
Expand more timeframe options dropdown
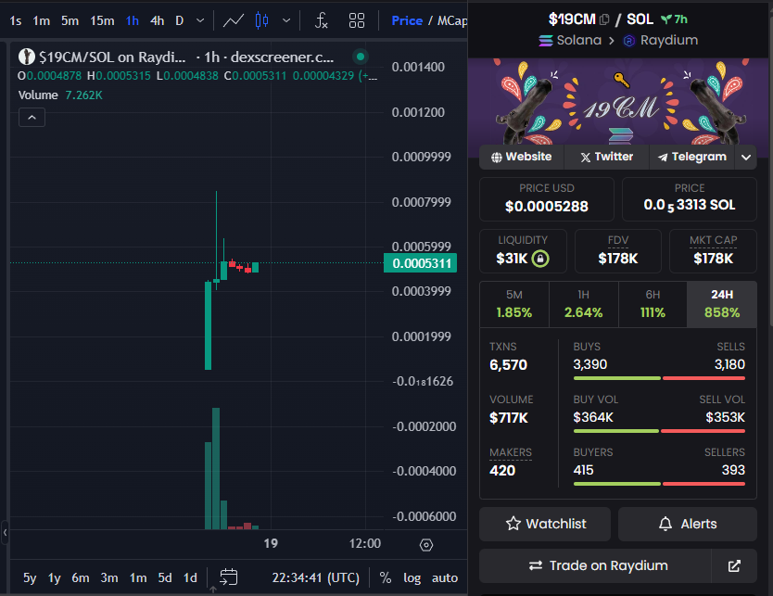[200, 20]
